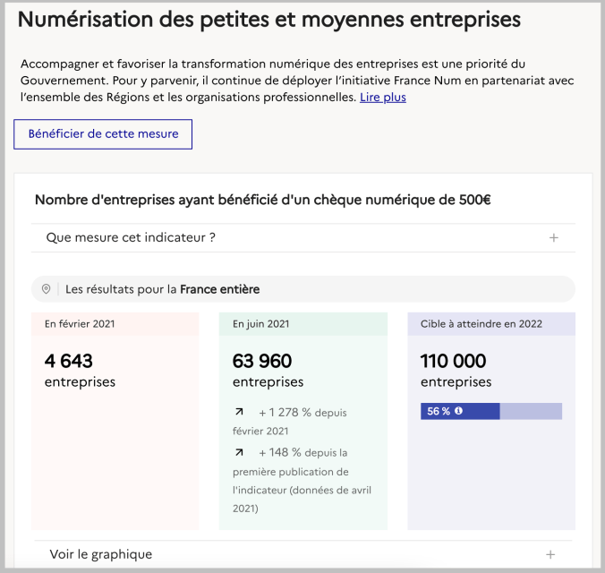The image size is (605, 573).
Task: Click the 'Nombre d'entreprises ayant bénéficié' heading
Action: coord(262,200)
